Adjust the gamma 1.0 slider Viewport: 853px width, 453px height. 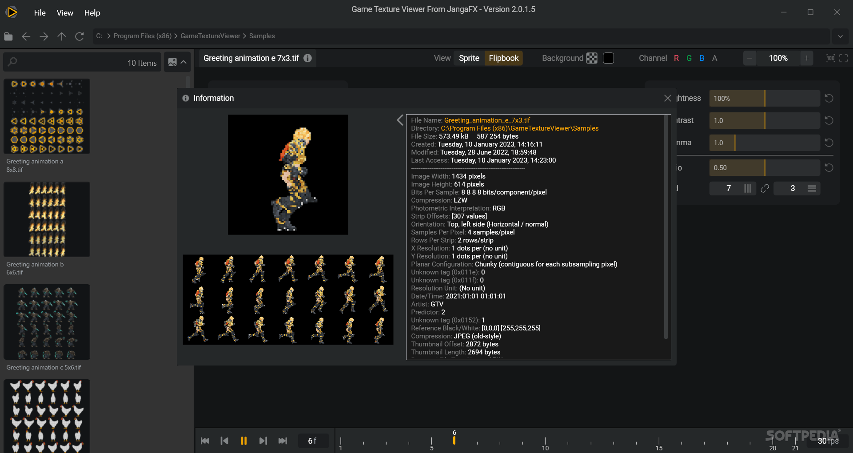coord(765,143)
